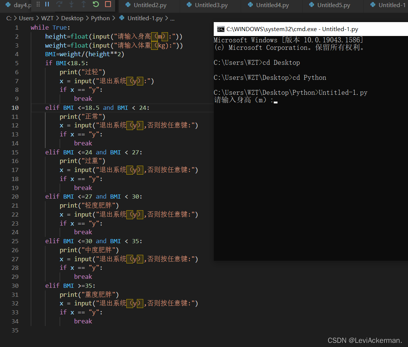Viewport: 408px width, 347px height.
Task: Click 'elif BMI <=18.5 and BMI < 24:' line
Action: (x=97, y=108)
